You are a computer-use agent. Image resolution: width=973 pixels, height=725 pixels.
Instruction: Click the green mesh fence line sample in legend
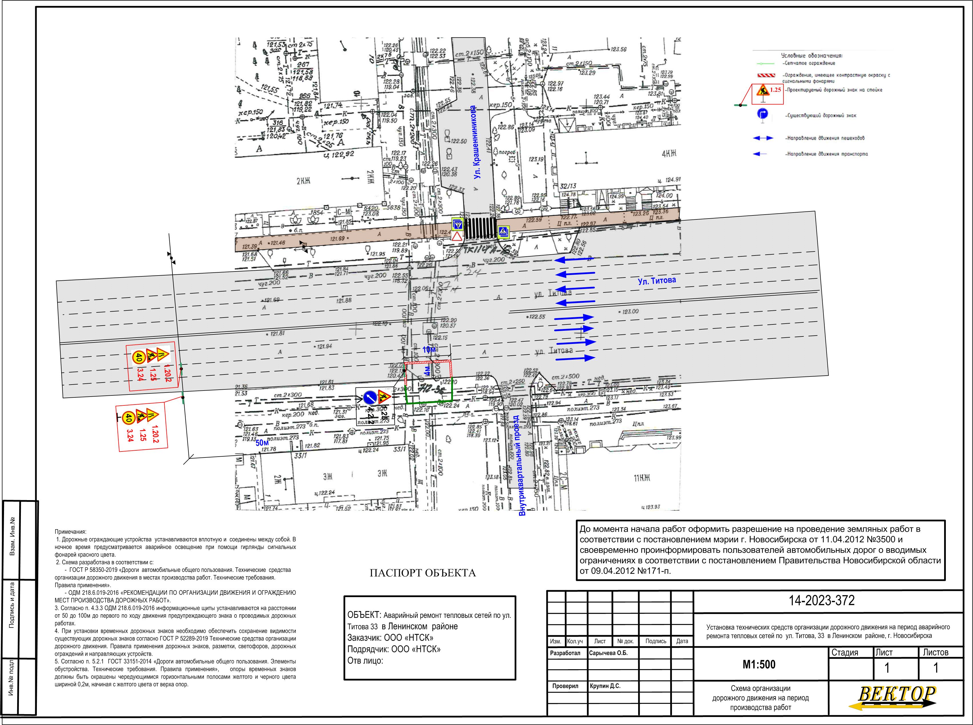(766, 63)
